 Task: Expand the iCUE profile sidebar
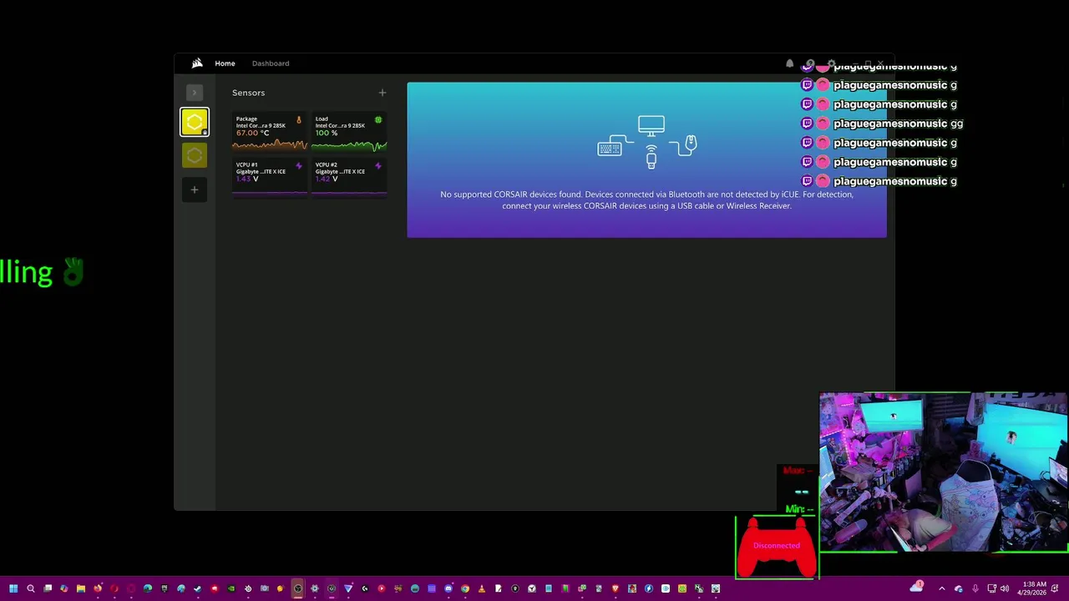point(195,93)
